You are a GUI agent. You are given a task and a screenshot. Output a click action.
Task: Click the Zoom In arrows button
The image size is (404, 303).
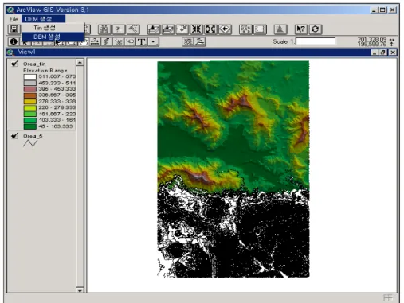pyautogui.click(x=197, y=29)
